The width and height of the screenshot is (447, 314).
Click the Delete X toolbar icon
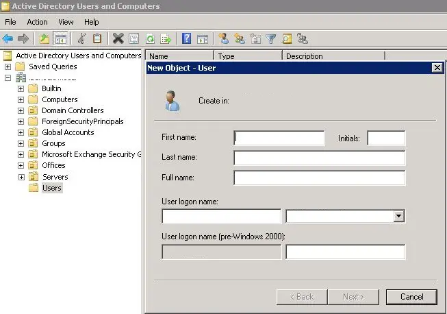(118, 38)
